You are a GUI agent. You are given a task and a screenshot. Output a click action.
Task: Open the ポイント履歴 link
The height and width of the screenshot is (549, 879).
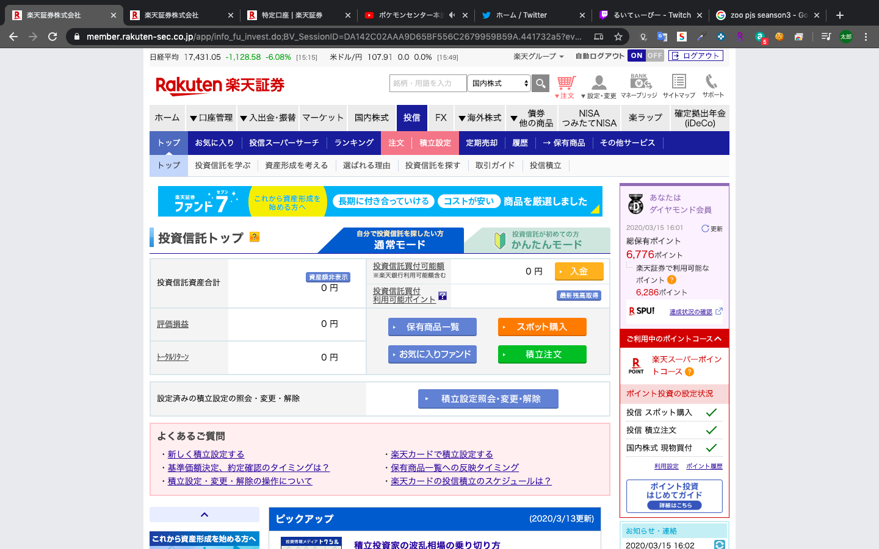point(704,466)
